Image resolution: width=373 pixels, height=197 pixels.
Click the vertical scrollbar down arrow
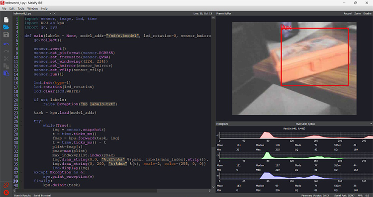click(x=213, y=188)
